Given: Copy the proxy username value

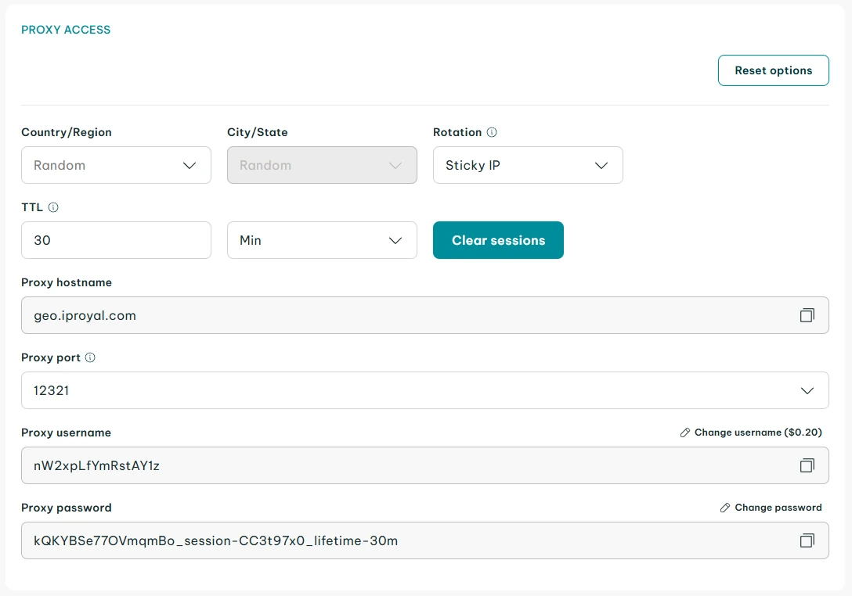Looking at the screenshot, I should click(807, 465).
